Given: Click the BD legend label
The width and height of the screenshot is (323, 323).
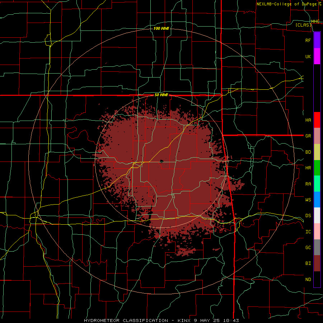Looking at the screenshot, I should pyautogui.click(x=308, y=152).
